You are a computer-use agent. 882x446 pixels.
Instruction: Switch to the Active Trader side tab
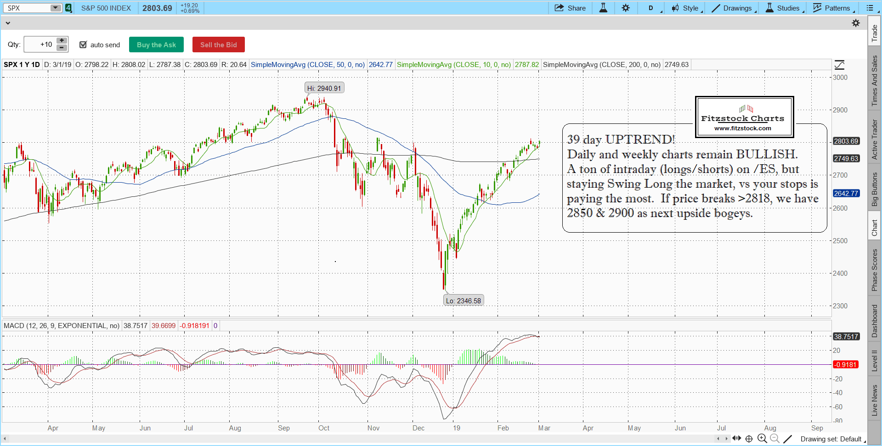pyautogui.click(x=875, y=139)
